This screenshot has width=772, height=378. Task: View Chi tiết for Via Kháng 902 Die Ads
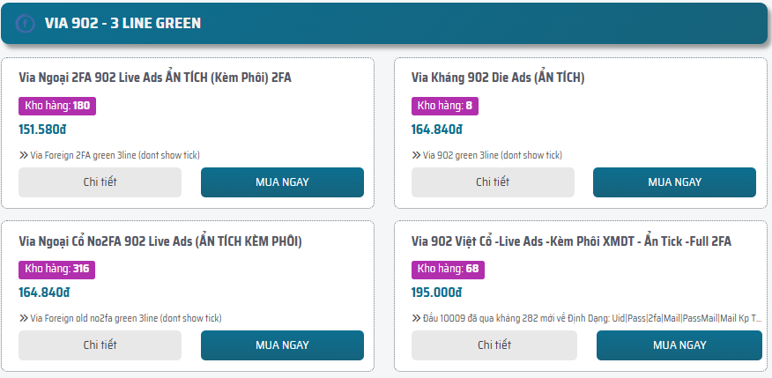coord(493,182)
